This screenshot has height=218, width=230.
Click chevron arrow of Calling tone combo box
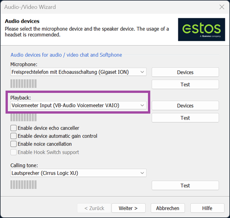[142, 173]
